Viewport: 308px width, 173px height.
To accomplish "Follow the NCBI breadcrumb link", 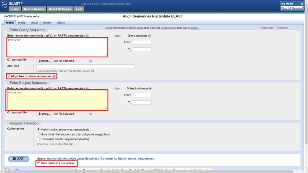I will click(8, 16).
